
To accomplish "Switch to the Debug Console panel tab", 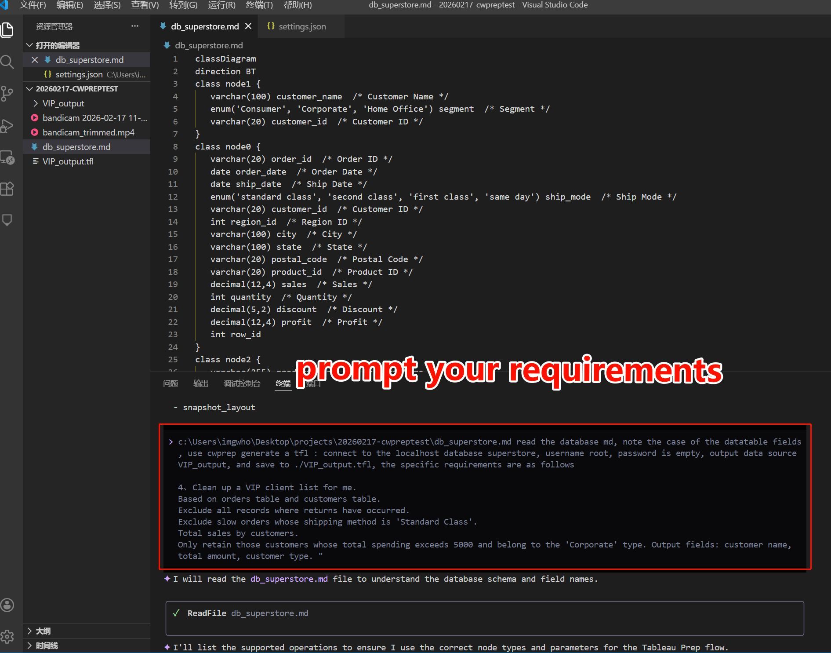I will coord(242,383).
